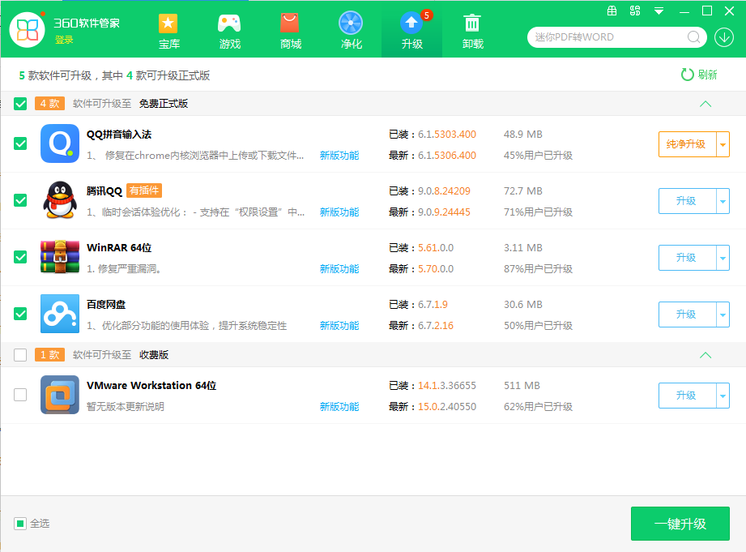Click 升级 button for 腾讯QQ
The height and width of the screenshot is (552, 746).
[x=687, y=201]
